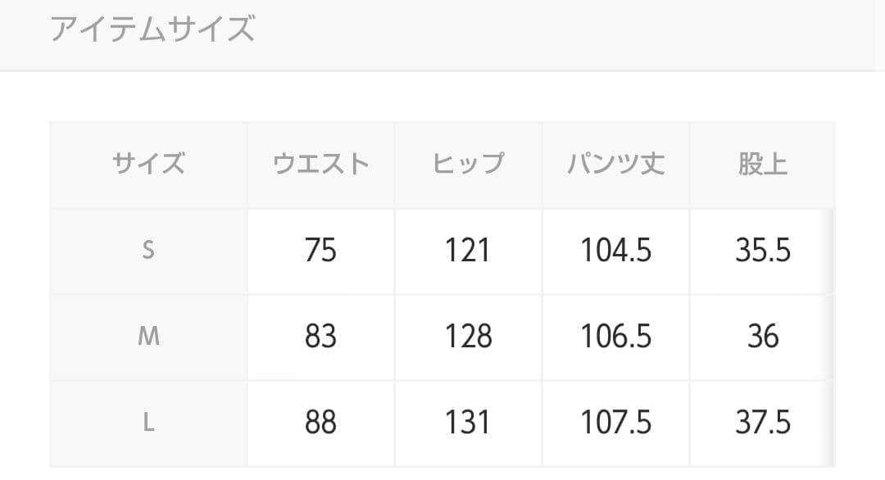Click pants length value 104.5
885x480 pixels.
coord(615,250)
